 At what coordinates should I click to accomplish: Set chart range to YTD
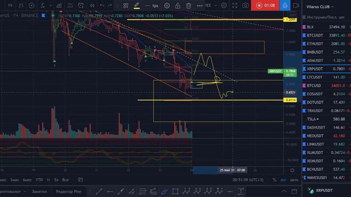pyautogui.click(x=39, y=180)
